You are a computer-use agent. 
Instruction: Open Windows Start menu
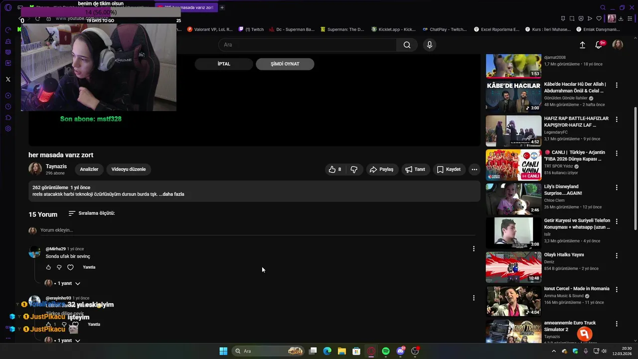pyautogui.click(x=223, y=351)
